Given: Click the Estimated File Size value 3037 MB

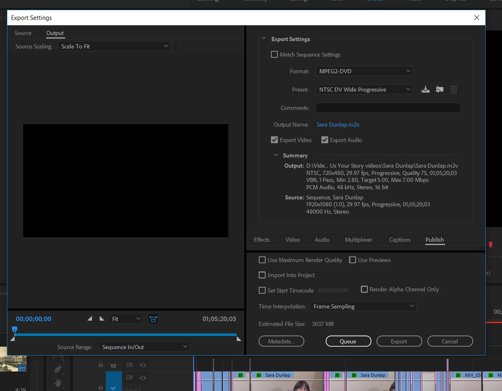Looking at the screenshot, I should coord(323,324).
